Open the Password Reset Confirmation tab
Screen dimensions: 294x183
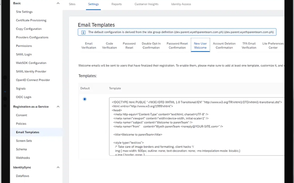(x=177, y=45)
